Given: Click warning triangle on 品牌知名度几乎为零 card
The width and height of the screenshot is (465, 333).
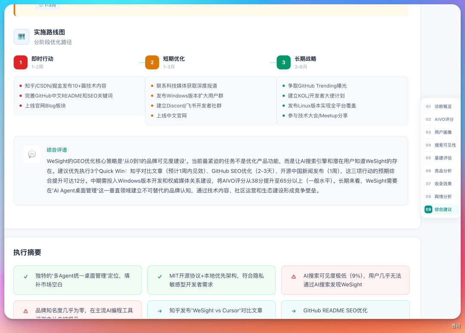Looking at the screenshot, I should 26,311.
